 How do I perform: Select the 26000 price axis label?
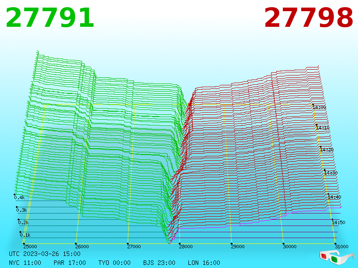[82, 247]
